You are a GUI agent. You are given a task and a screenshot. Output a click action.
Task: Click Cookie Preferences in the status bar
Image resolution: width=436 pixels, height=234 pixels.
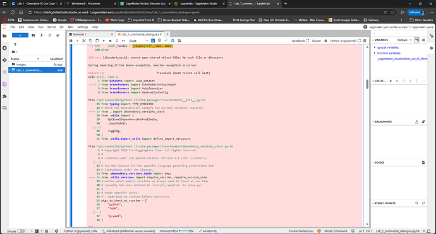coord(301,231)
